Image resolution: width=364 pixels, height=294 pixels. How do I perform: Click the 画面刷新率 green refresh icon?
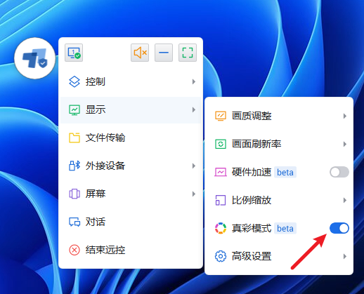[221, 144]
